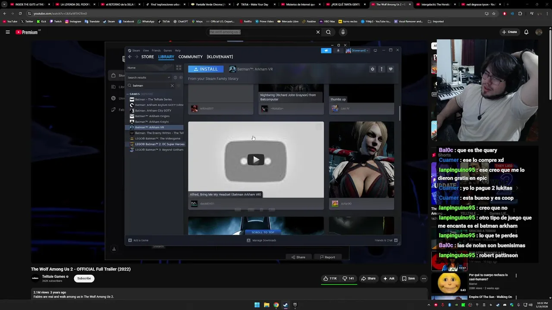Image resolution: width=552 pixels, height=310 pixels.
Task: Click the recent activity clock icon
Action: [175, 77]
